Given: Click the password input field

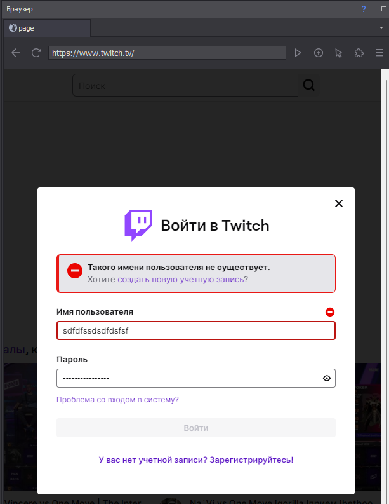Looking at the screenshot, I should 196,378.
